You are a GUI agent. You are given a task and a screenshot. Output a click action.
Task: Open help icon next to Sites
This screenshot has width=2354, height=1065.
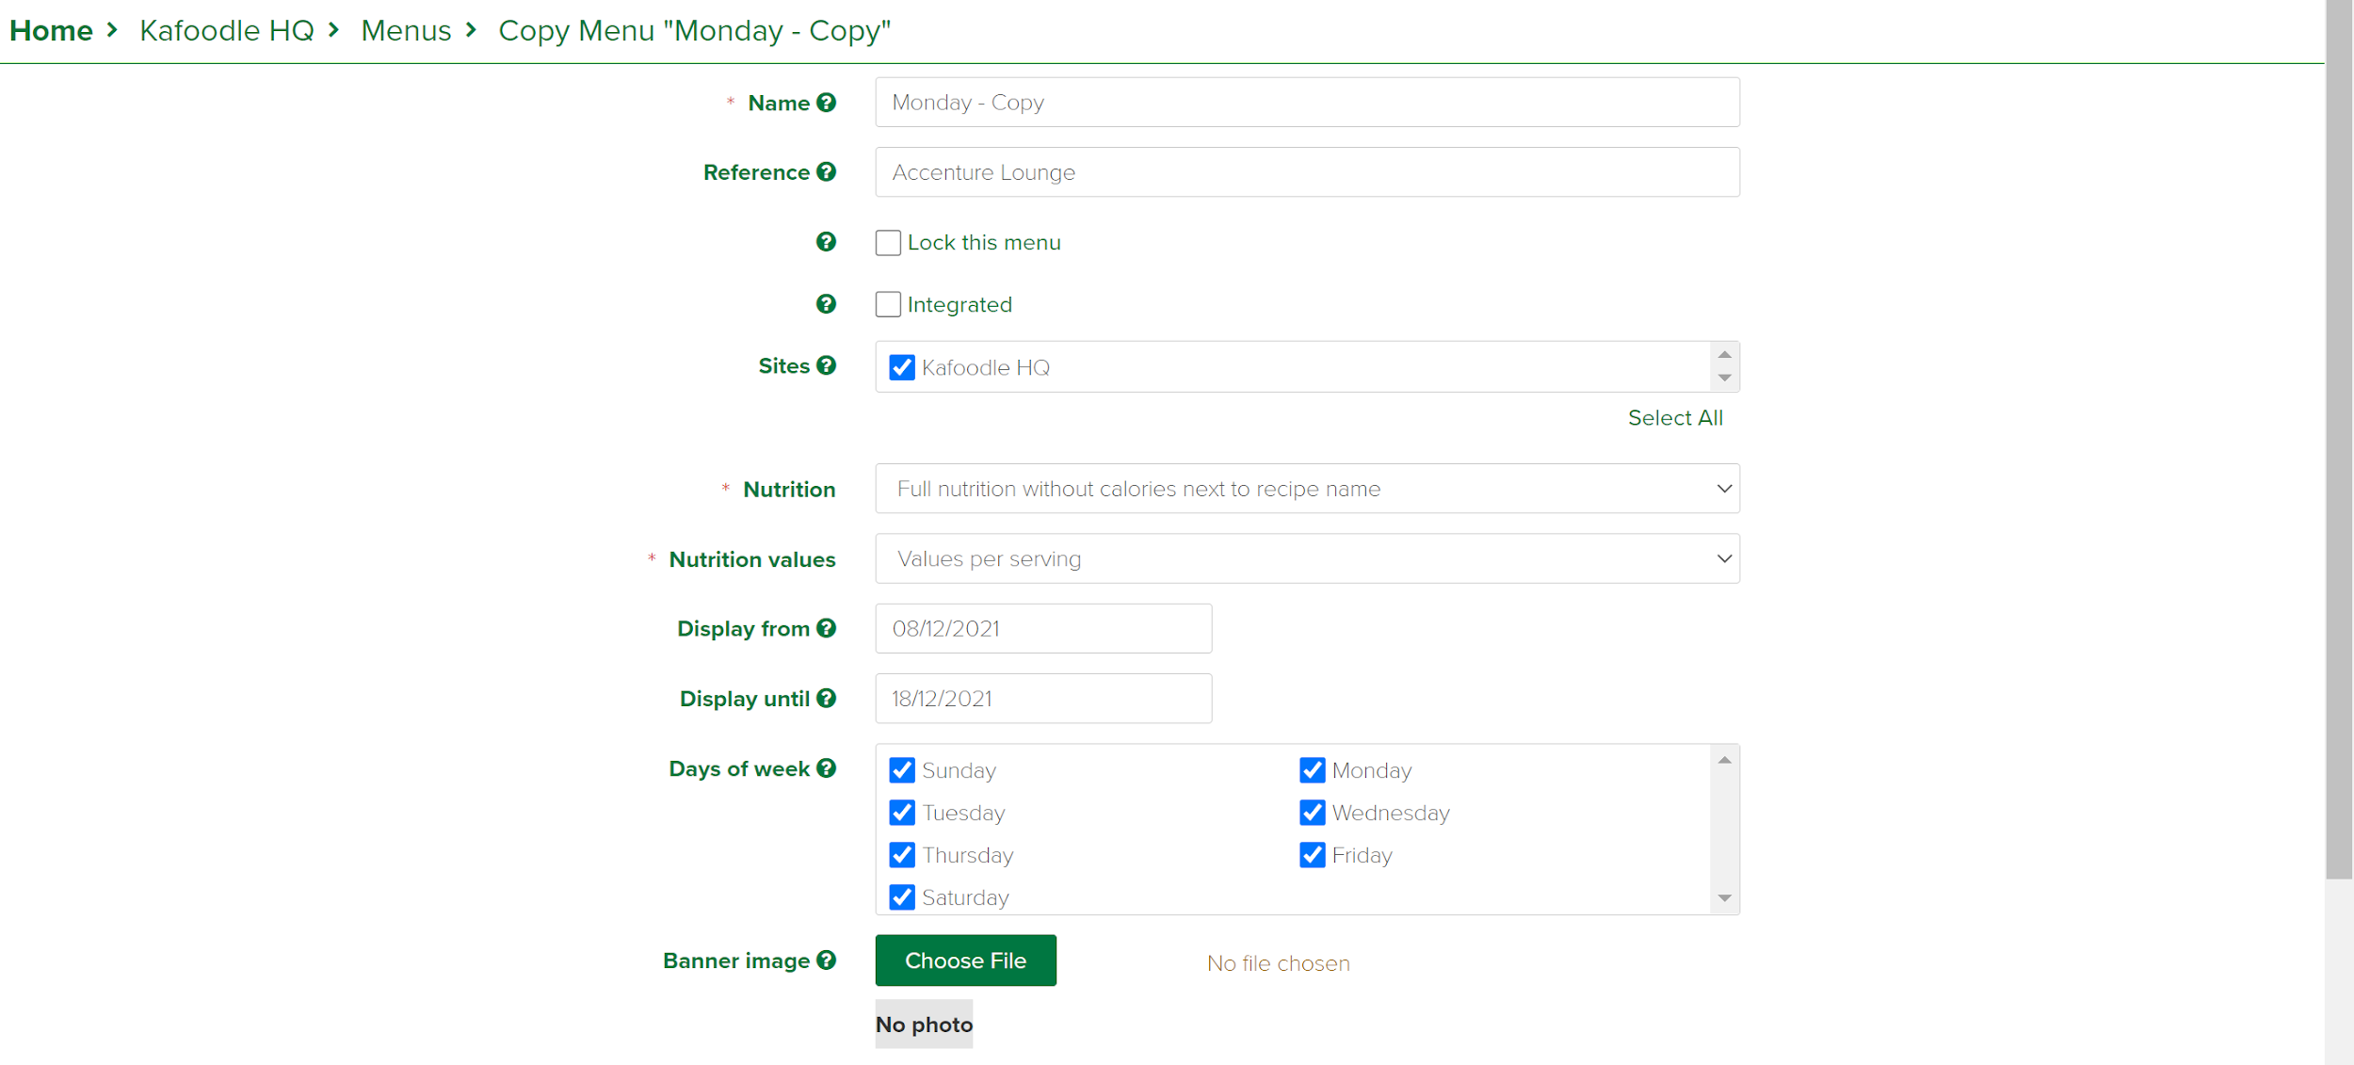[x=826, y=365]
